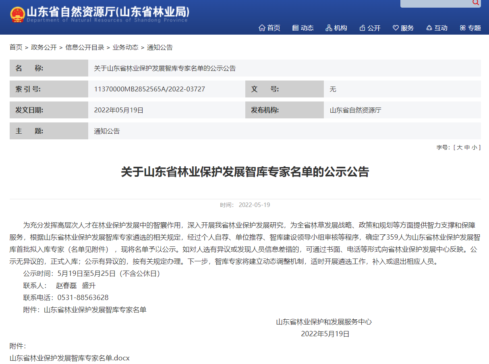Go to 通知公告 in the breadcrumb
The image size is (489, 364).
[x=160, y=48]
